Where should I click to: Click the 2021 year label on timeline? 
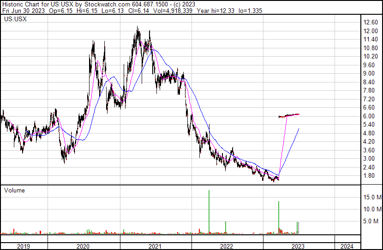click(x=155, y=246)
